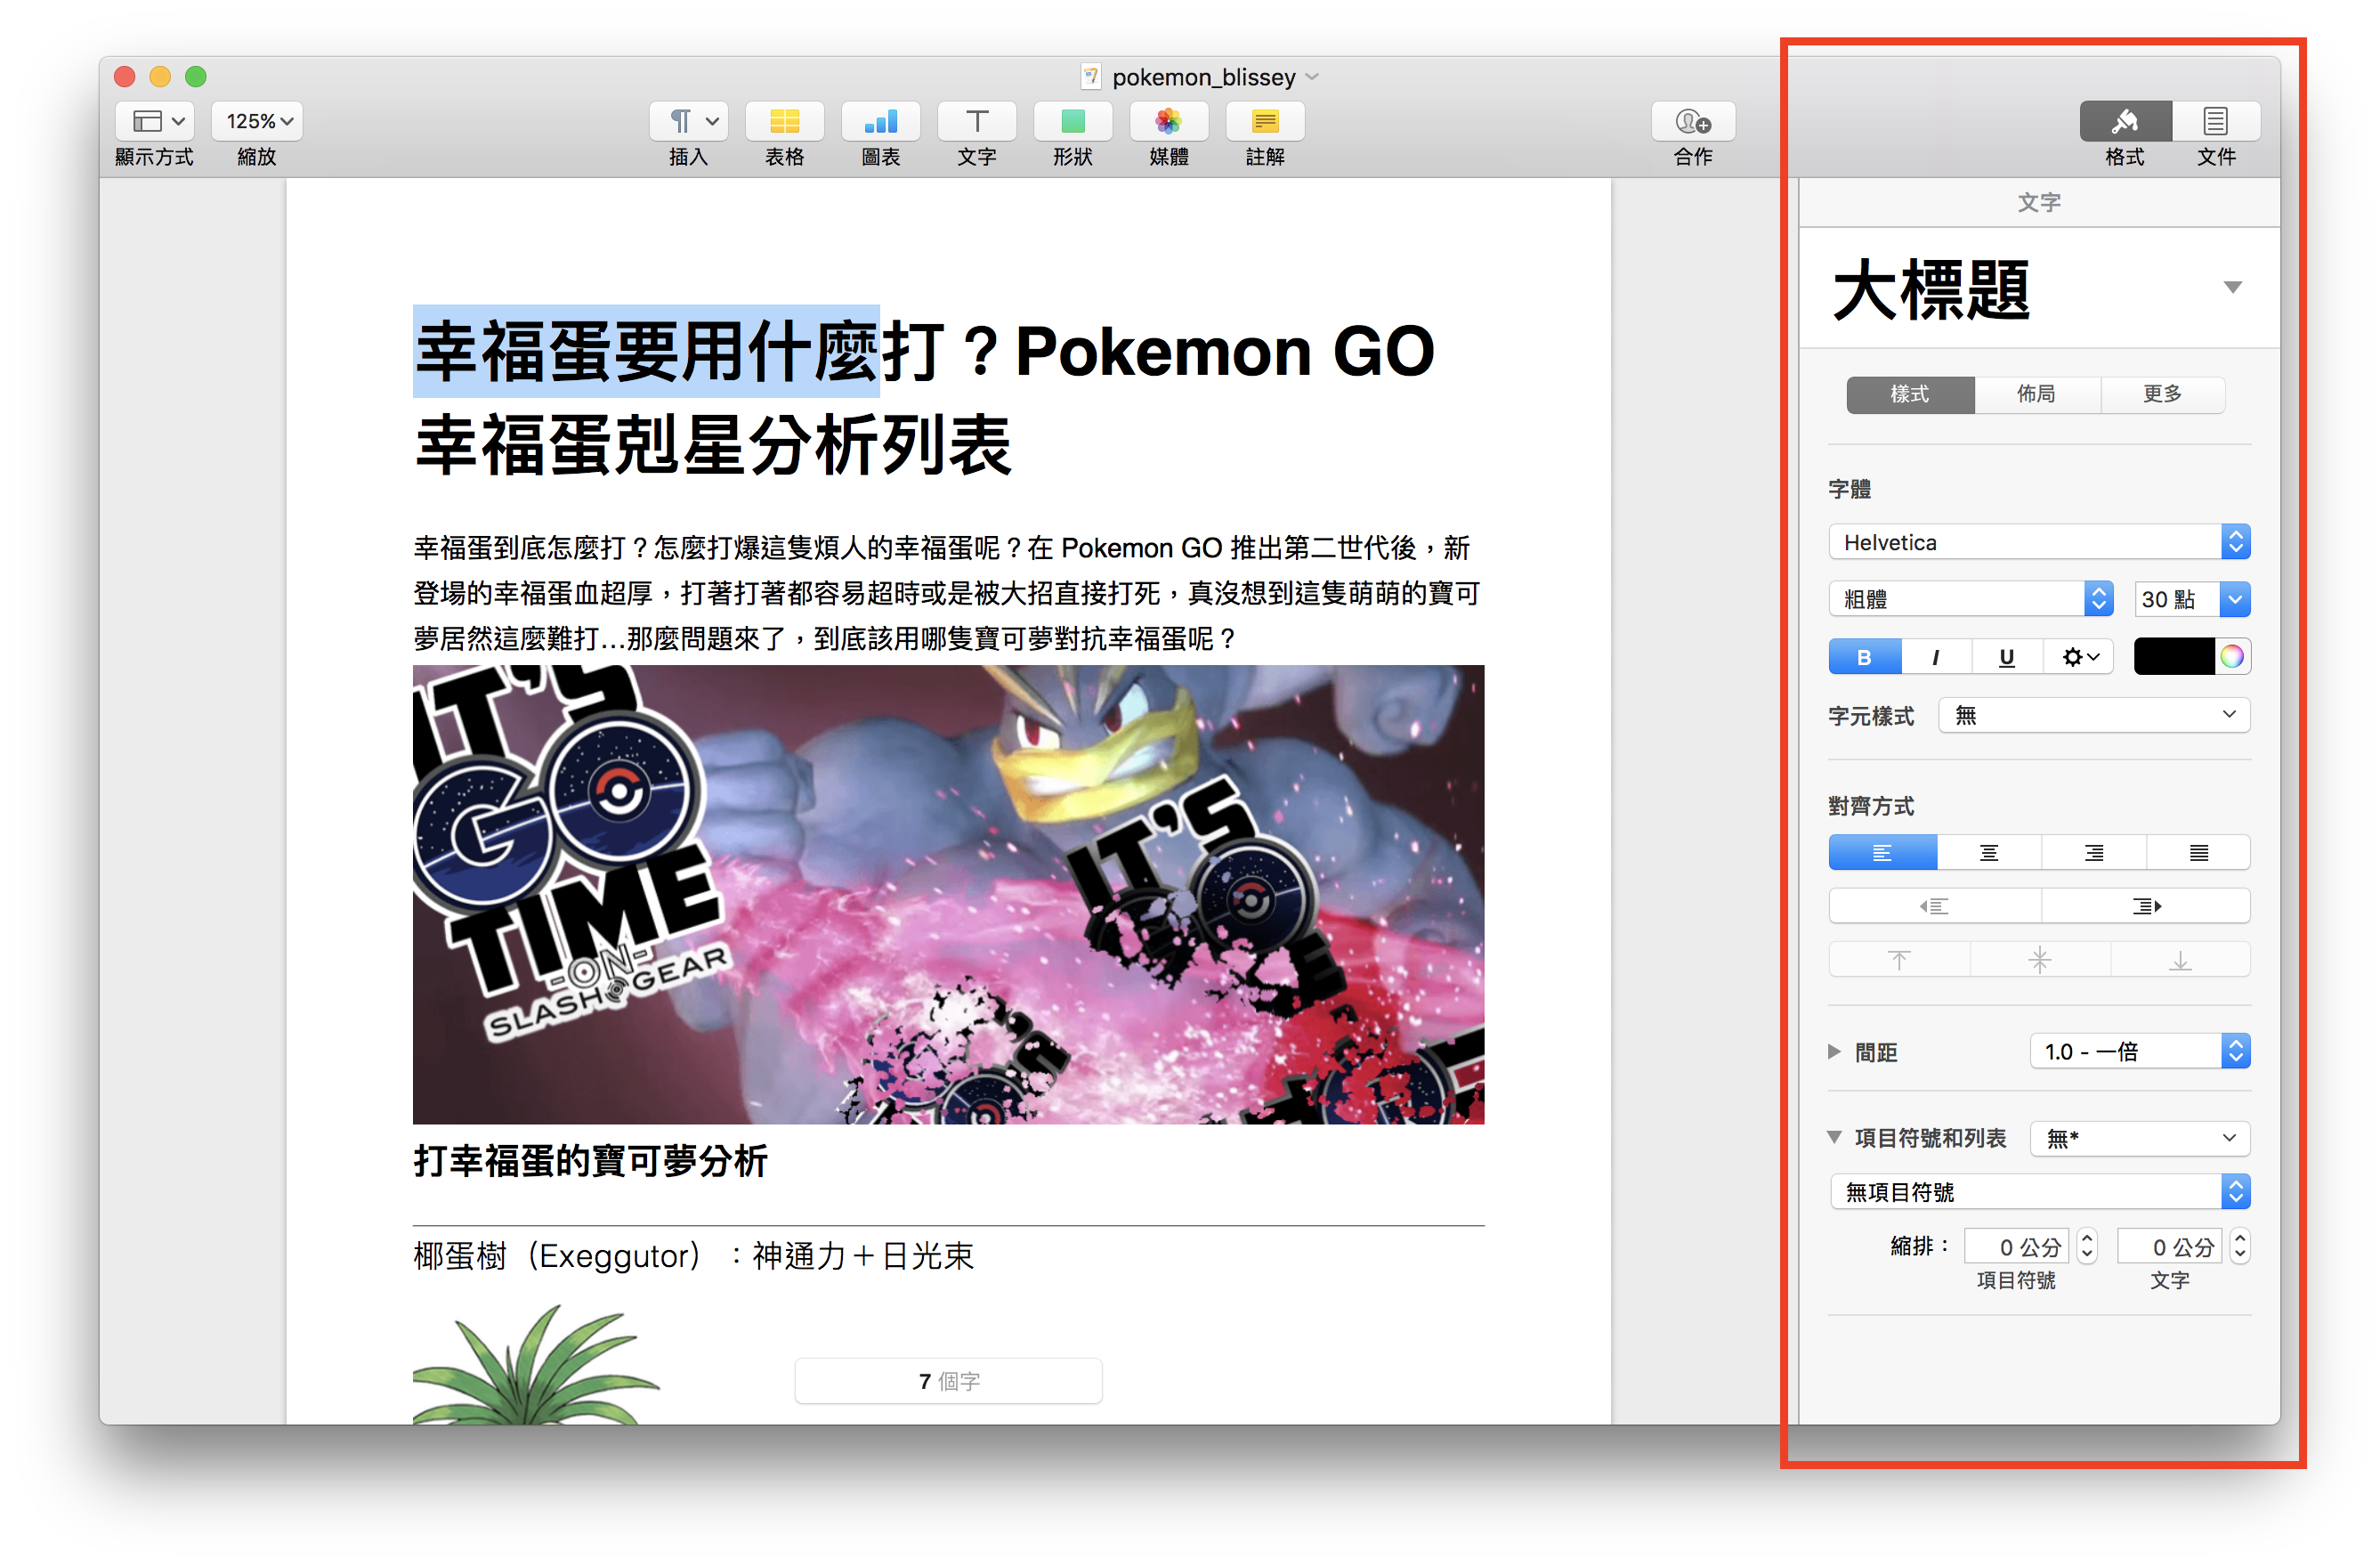Add a text box with 文字 icon

(977, 121)
